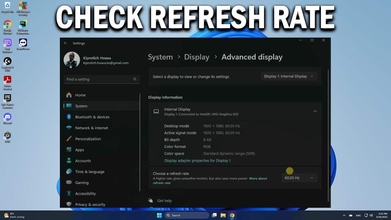Open the Windows Start menu
This screenshot has width=391, height=220.
pyautogui.click(x=159, y=215)
